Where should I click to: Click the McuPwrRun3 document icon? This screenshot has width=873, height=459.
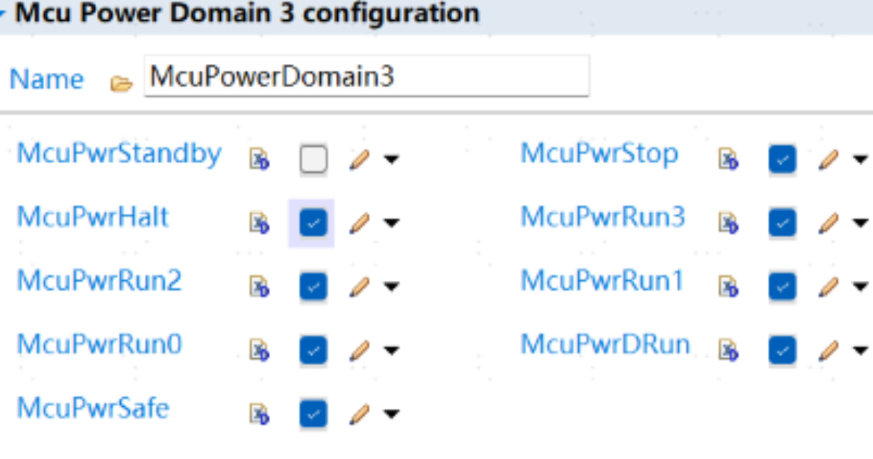coord(729,223)
